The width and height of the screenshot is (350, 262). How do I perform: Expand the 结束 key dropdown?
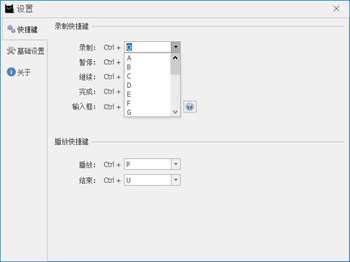click(176, 180)
